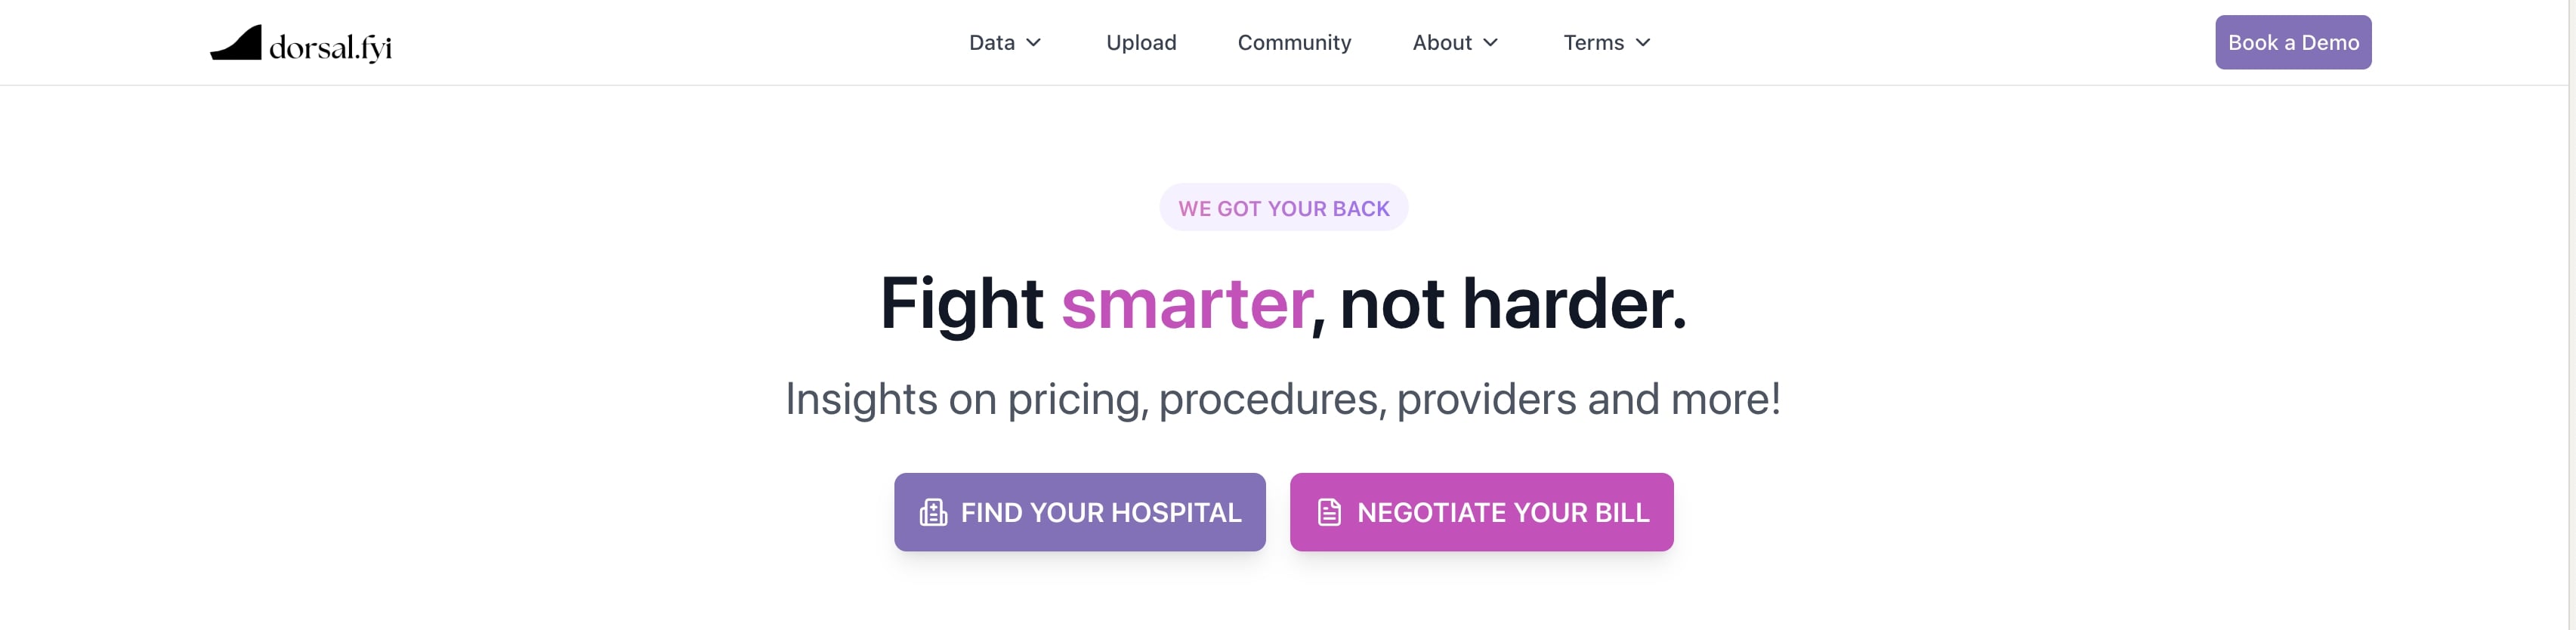Click the Book a Demo button

tap(2292, 42)
